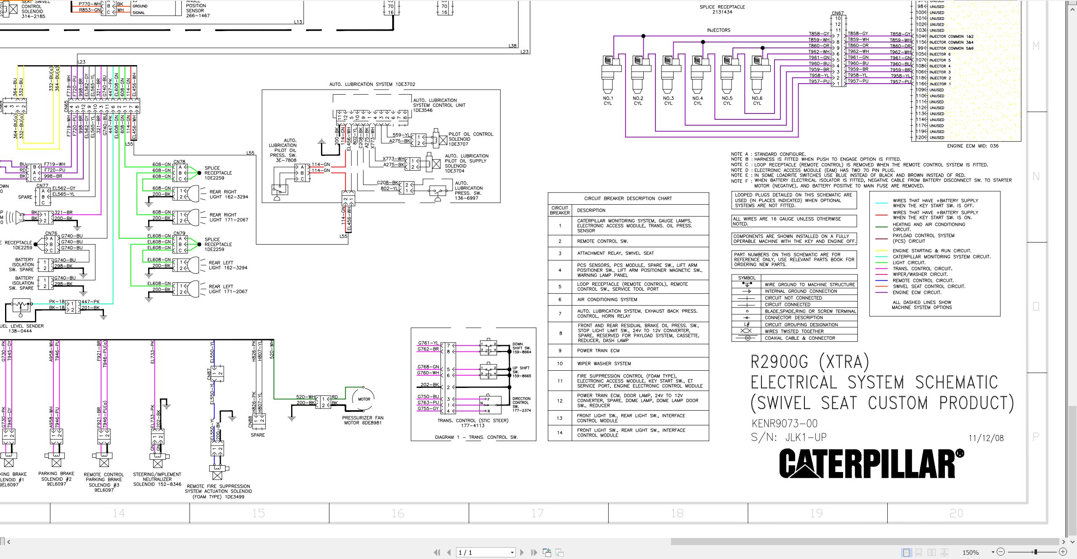Go to the previous page
Image resolution: width=1077 pixels, height=559 pixels.
(449, 552)
